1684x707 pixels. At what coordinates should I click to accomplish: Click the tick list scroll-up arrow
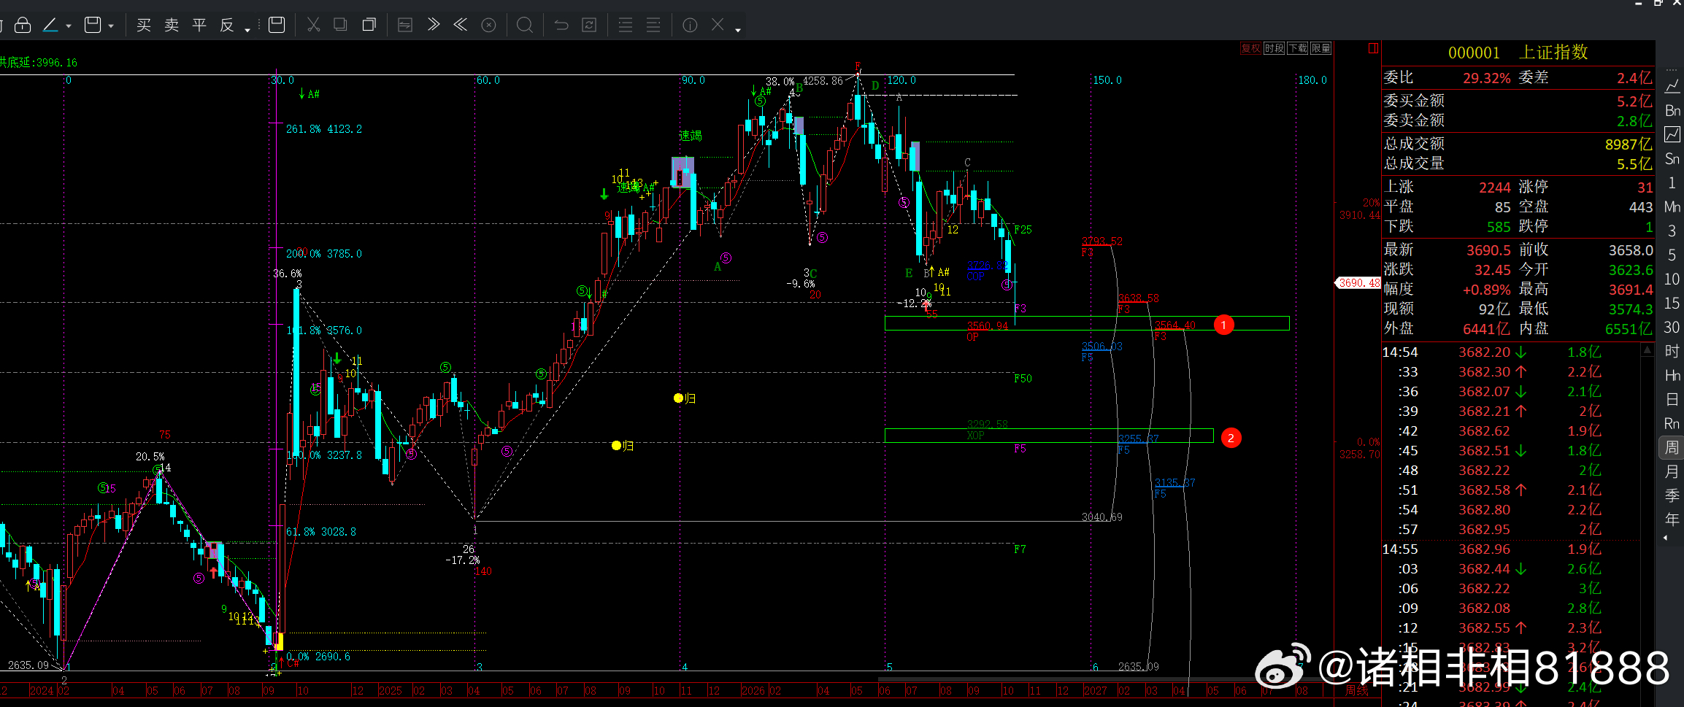1647,350
